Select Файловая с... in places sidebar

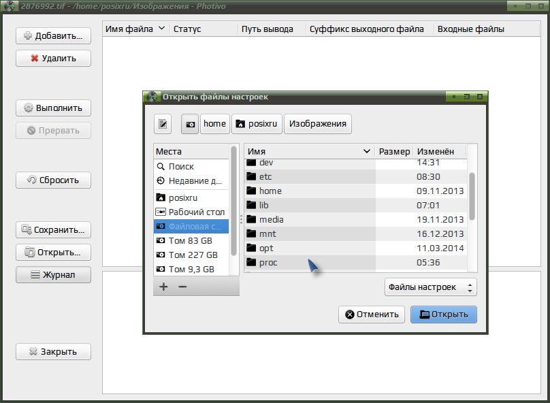pyautogui.click(x=191, y=227)
